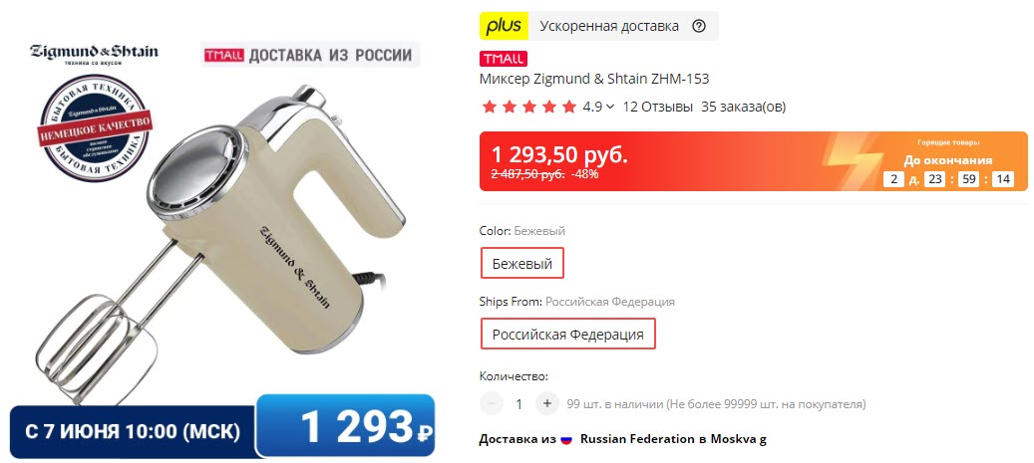1034x463 pixels.
Task: Click the red TMALL badge above title
Action: click(504, 59)
